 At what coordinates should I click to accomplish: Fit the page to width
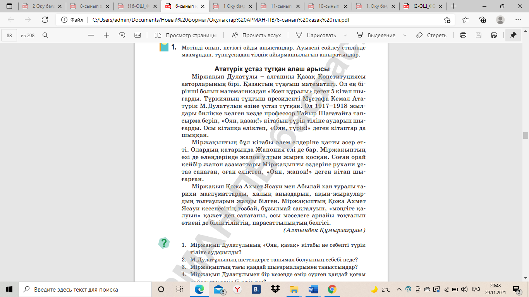point(137,35)
